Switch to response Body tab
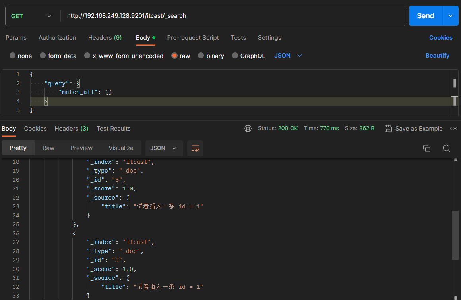This screenshot has width=461, height=300. [x=9, y=129]
